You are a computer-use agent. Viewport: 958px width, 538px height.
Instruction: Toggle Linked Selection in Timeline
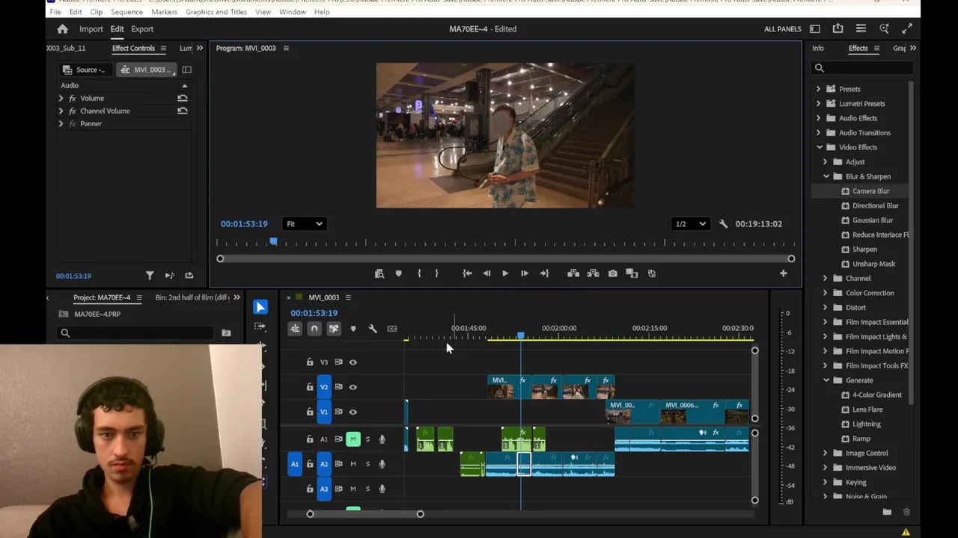(x=334, y=329)
